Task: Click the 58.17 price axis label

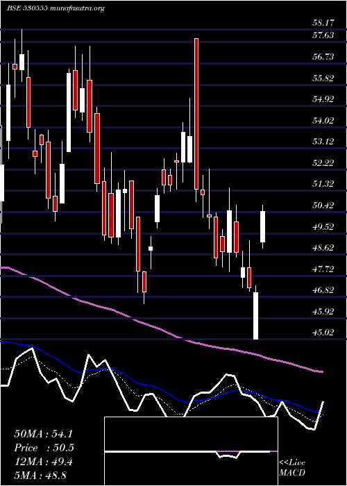Action: pos(323,23)
